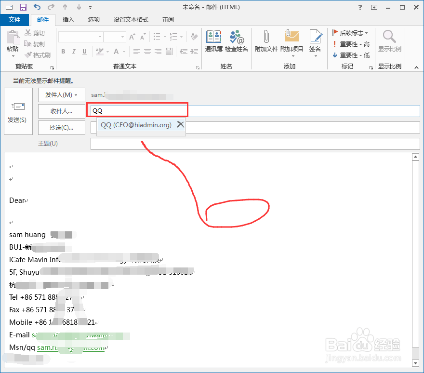Click text highlight color button

[100, 52]
